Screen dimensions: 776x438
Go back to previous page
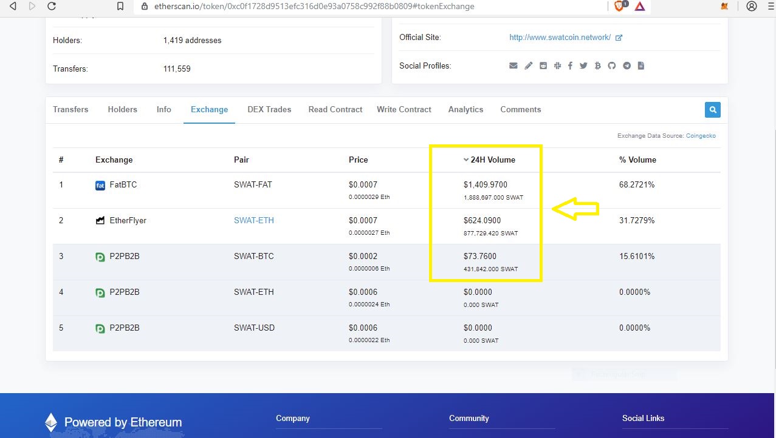coord(13,6)
